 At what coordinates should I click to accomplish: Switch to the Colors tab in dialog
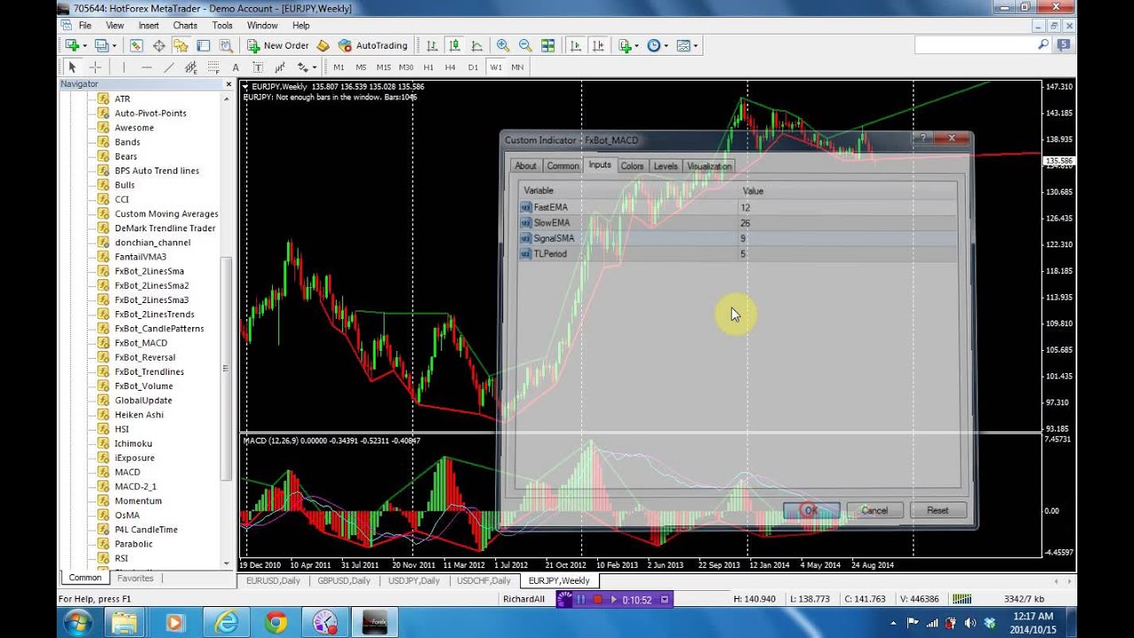pyautogui.click(x=633, y=166)
